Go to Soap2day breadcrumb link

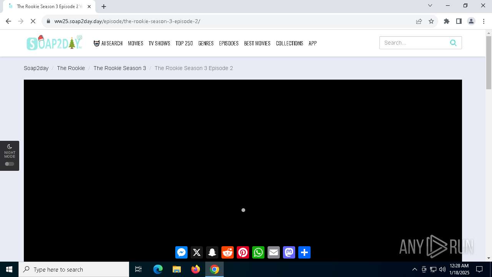[36, 68]
